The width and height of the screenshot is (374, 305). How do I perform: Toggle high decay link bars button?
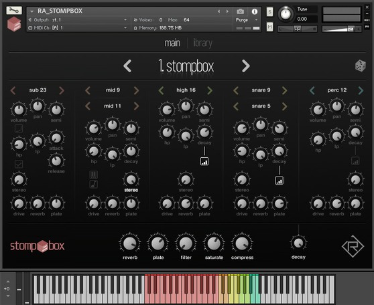point(204,161)
